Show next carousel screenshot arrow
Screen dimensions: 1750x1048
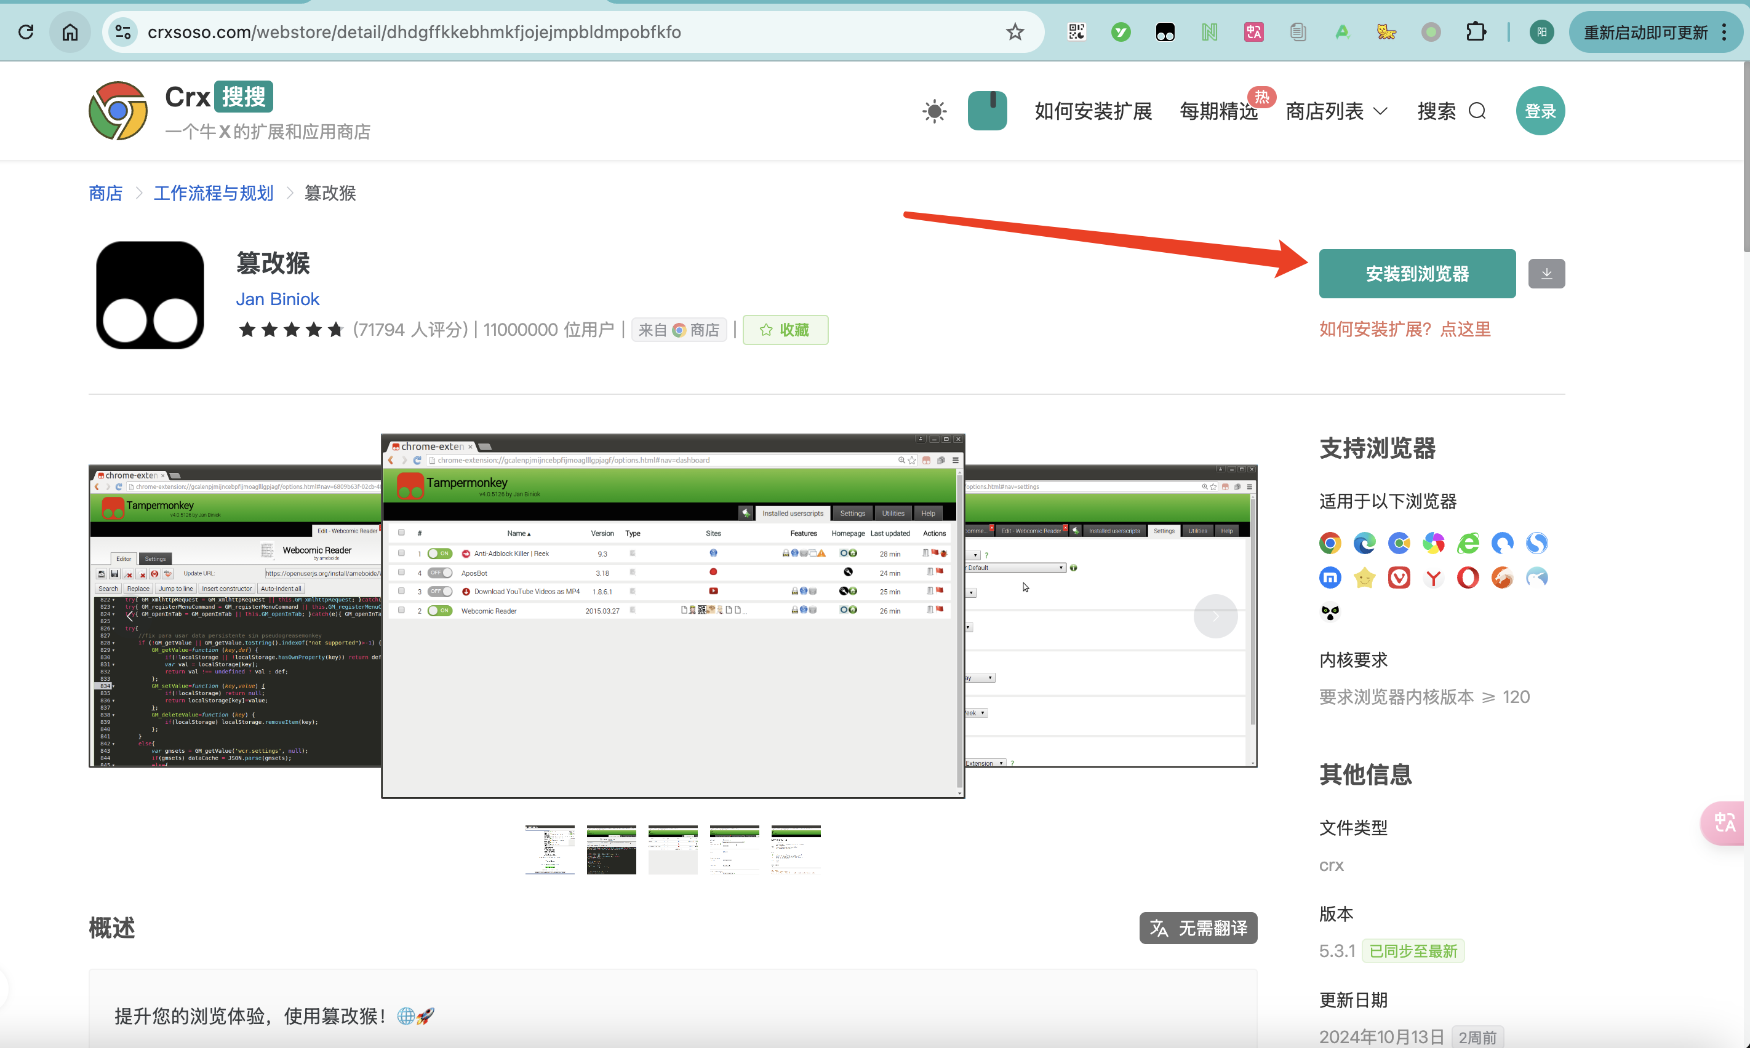pos(1215,616)
